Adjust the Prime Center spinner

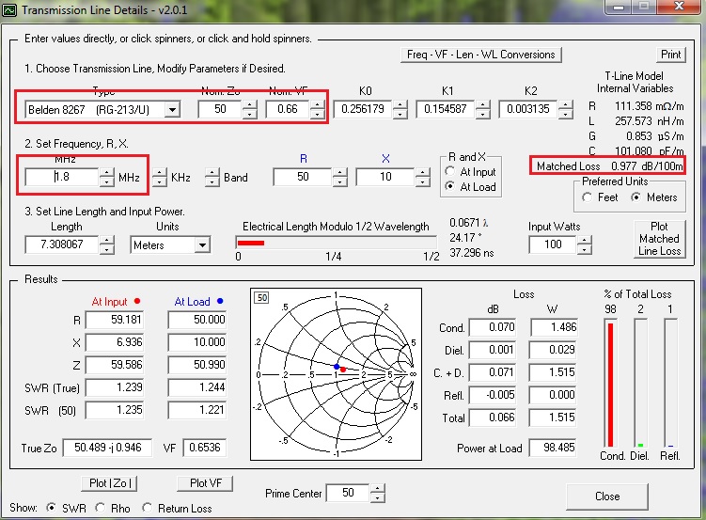tap(378, 493)
